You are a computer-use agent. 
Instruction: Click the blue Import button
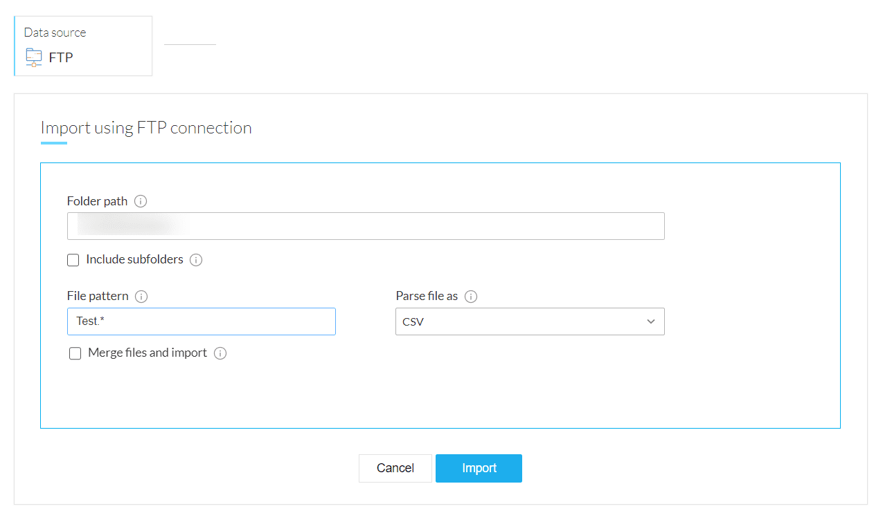coord(479,468)
